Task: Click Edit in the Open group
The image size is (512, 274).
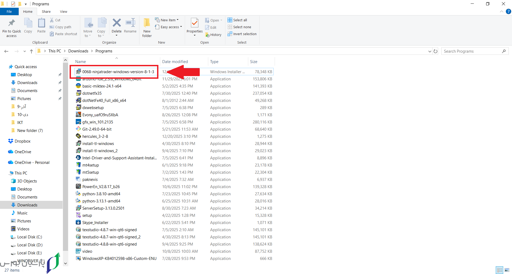Action: point(211,27)
